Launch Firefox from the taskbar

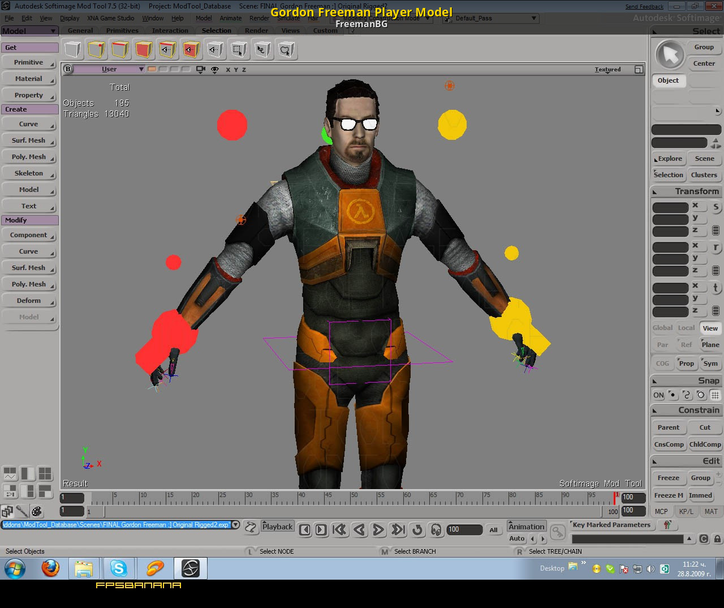[51, 568]
